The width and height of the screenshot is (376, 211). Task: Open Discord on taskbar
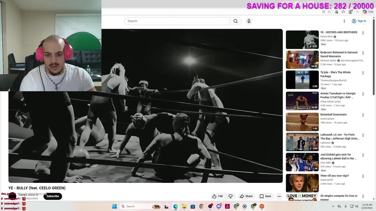219,206
